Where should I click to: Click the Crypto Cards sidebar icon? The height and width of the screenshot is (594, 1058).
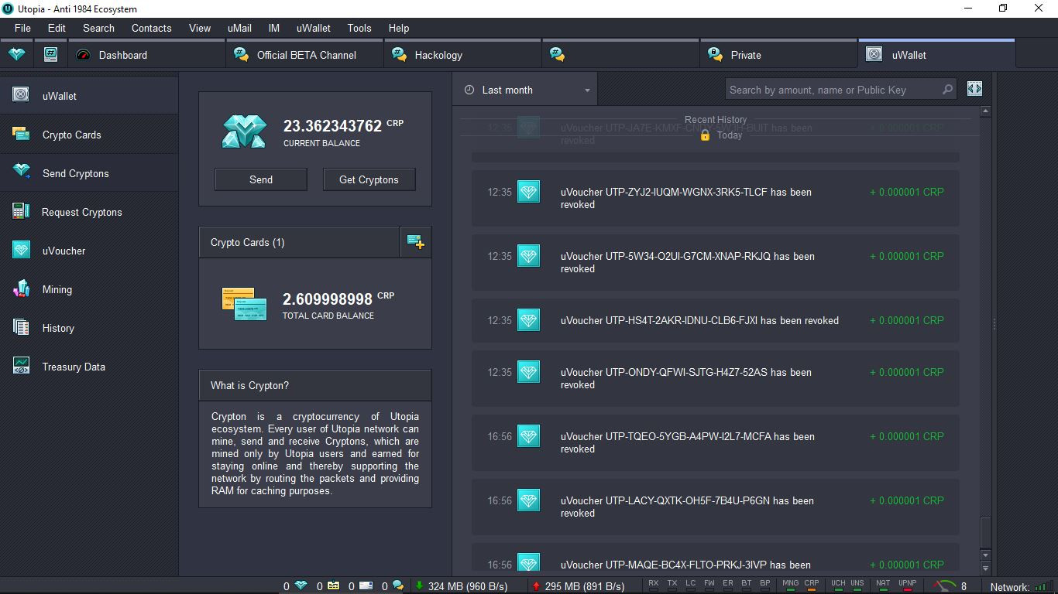point(21,134)
